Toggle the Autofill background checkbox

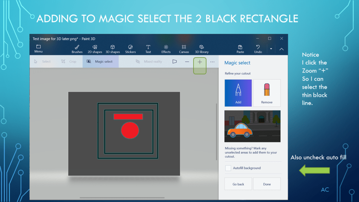click(x=228, y=168)
